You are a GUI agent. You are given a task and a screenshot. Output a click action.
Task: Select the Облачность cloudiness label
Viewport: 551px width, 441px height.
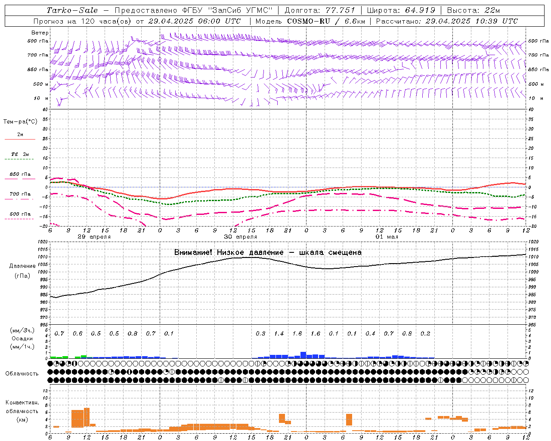point(22,374)
